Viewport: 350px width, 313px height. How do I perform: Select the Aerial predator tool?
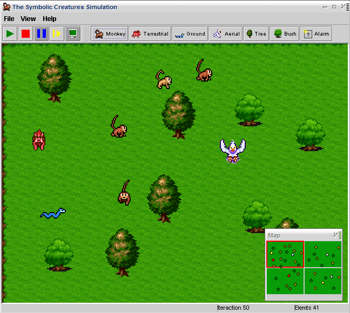click(x=226, y=33)
